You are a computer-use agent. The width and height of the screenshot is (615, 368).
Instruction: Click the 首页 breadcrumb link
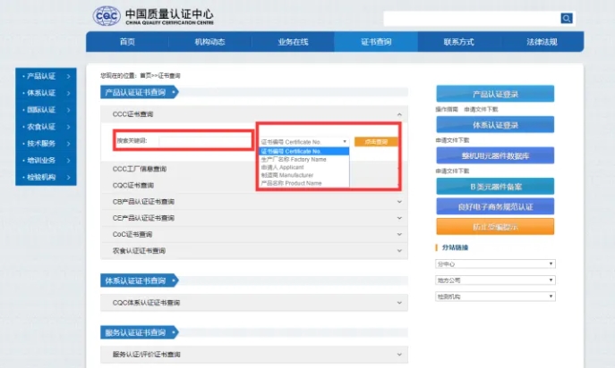point(146,76)
